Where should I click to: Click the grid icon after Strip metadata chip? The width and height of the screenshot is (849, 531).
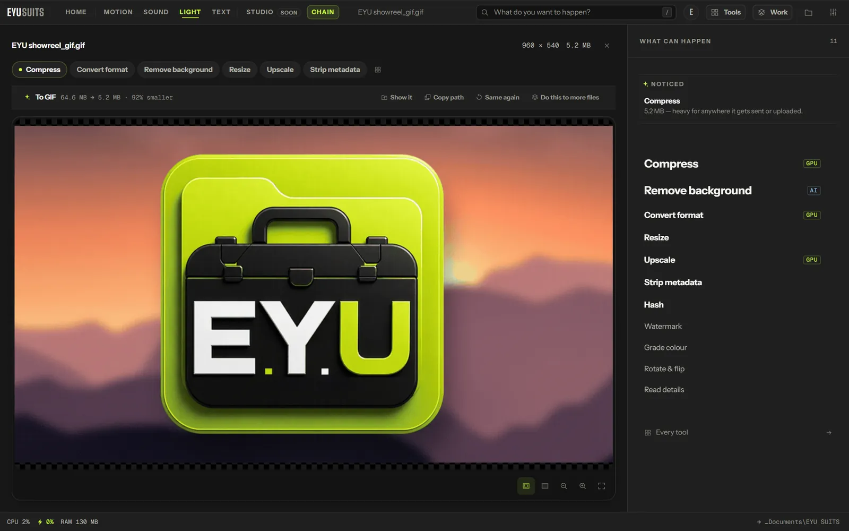(x=378, y=70)
